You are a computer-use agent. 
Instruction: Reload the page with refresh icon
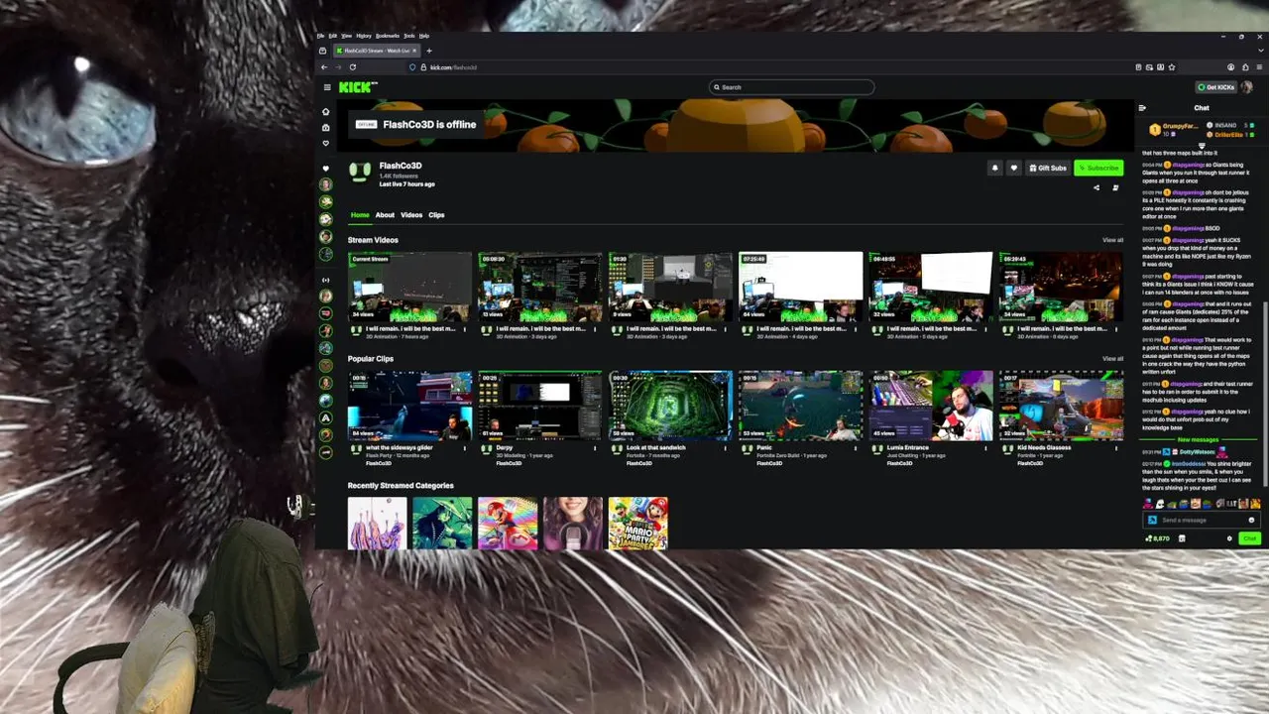[x=352, y=67]
